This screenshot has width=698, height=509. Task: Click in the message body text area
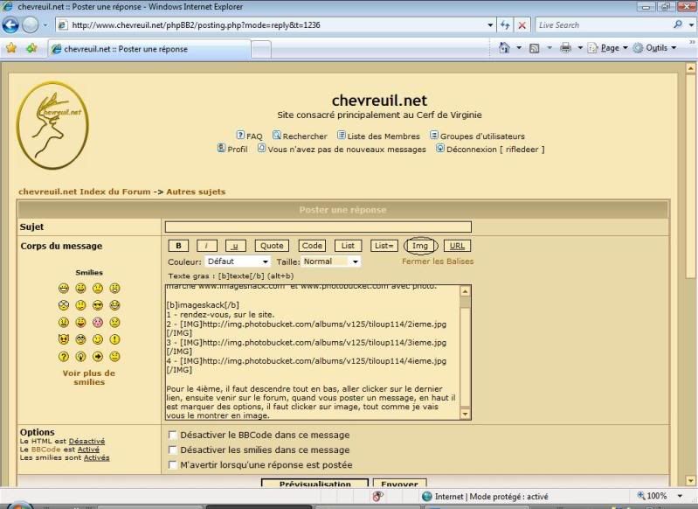[x=313, y=352]
